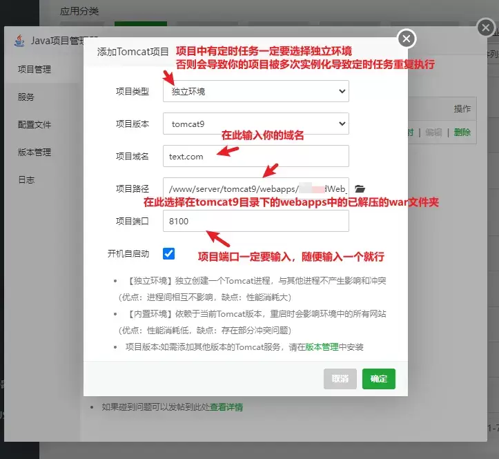The width and height of the screenshot is (499, 459).
Task: Click the gray 取消 button
Action: [x=340, y=378]
